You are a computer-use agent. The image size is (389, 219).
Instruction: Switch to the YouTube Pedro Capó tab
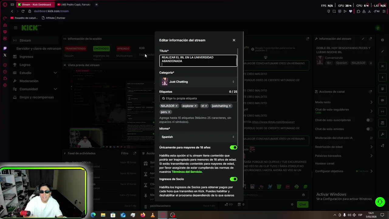coord(74,5)
